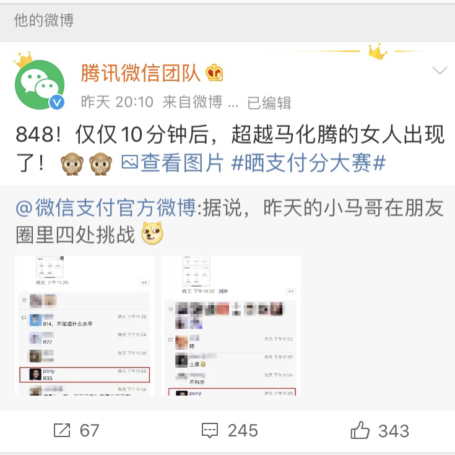Open the 腾讯微信团队 profile name
Viewport: 455px width, 455px height.
[x=141, y=73]
